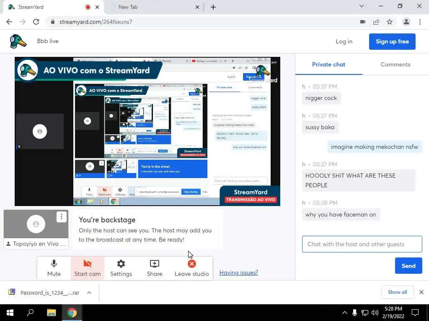
Task: Click the 'You're backstage' heading
Action: [107, 220]
